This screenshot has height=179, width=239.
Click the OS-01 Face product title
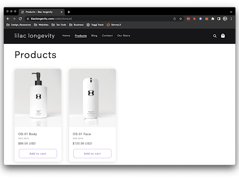(82, 134)
